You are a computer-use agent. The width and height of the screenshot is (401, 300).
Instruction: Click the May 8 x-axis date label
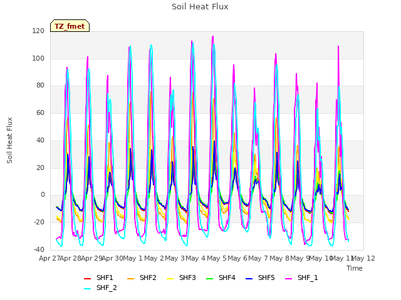[x=279, y=258]
